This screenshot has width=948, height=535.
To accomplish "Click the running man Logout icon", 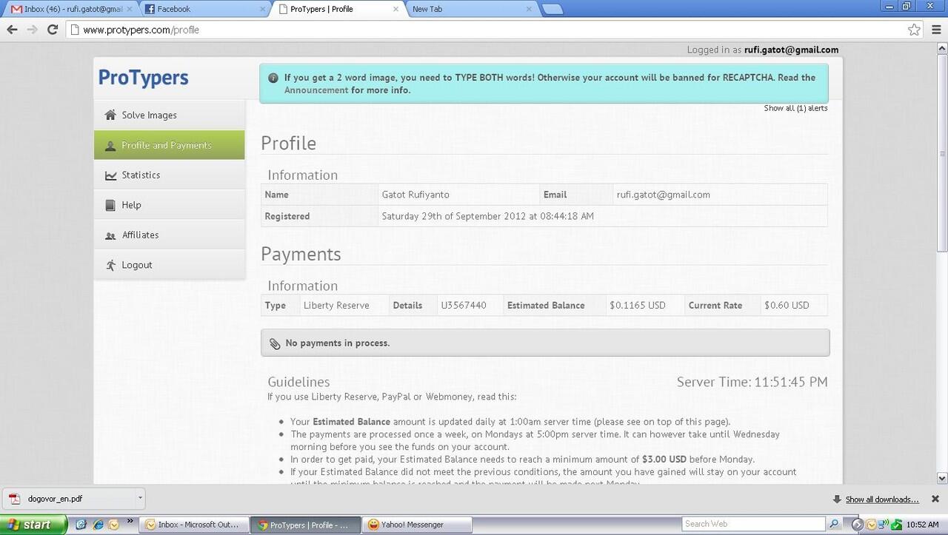I will [110, 265].
